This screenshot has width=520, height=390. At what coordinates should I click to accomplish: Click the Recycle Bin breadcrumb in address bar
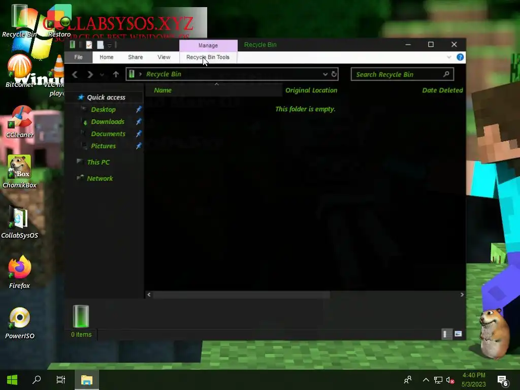tap(164, 74)
